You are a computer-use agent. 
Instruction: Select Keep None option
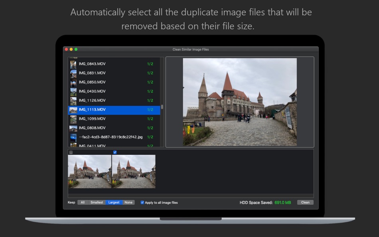[x=128, y=202]
